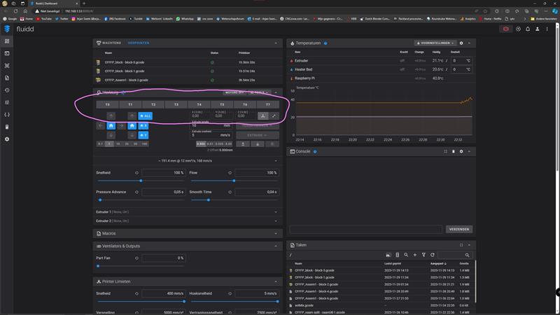Click the Extruder target temperature field
The height and width of the screenshot is (315, 560).
pyautogui.click(x=458, y=61)
